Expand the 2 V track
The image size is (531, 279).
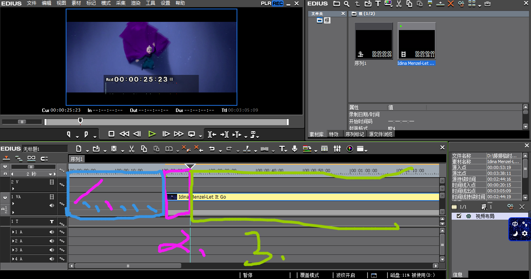(13, 188)
